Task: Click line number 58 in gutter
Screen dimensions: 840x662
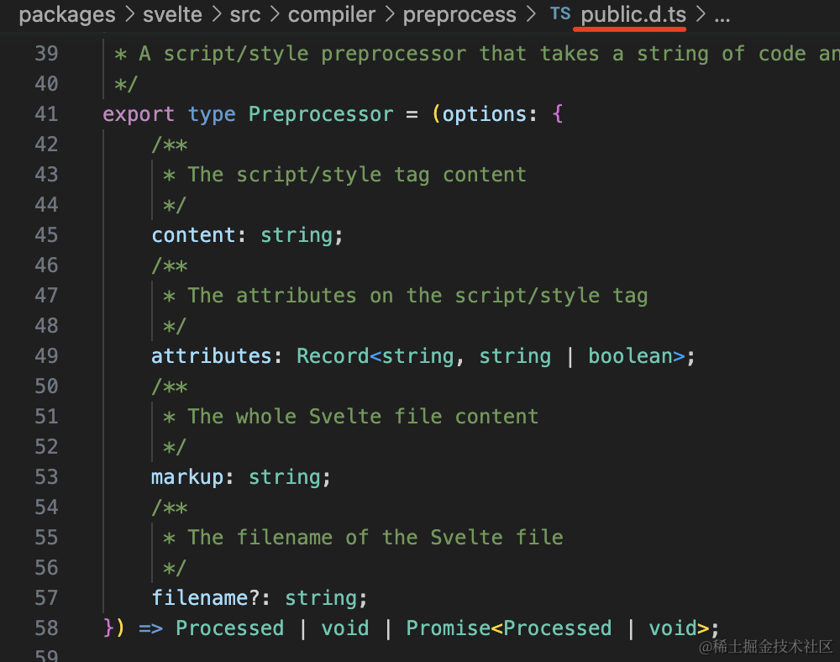Action: click(x=46, y=628)
